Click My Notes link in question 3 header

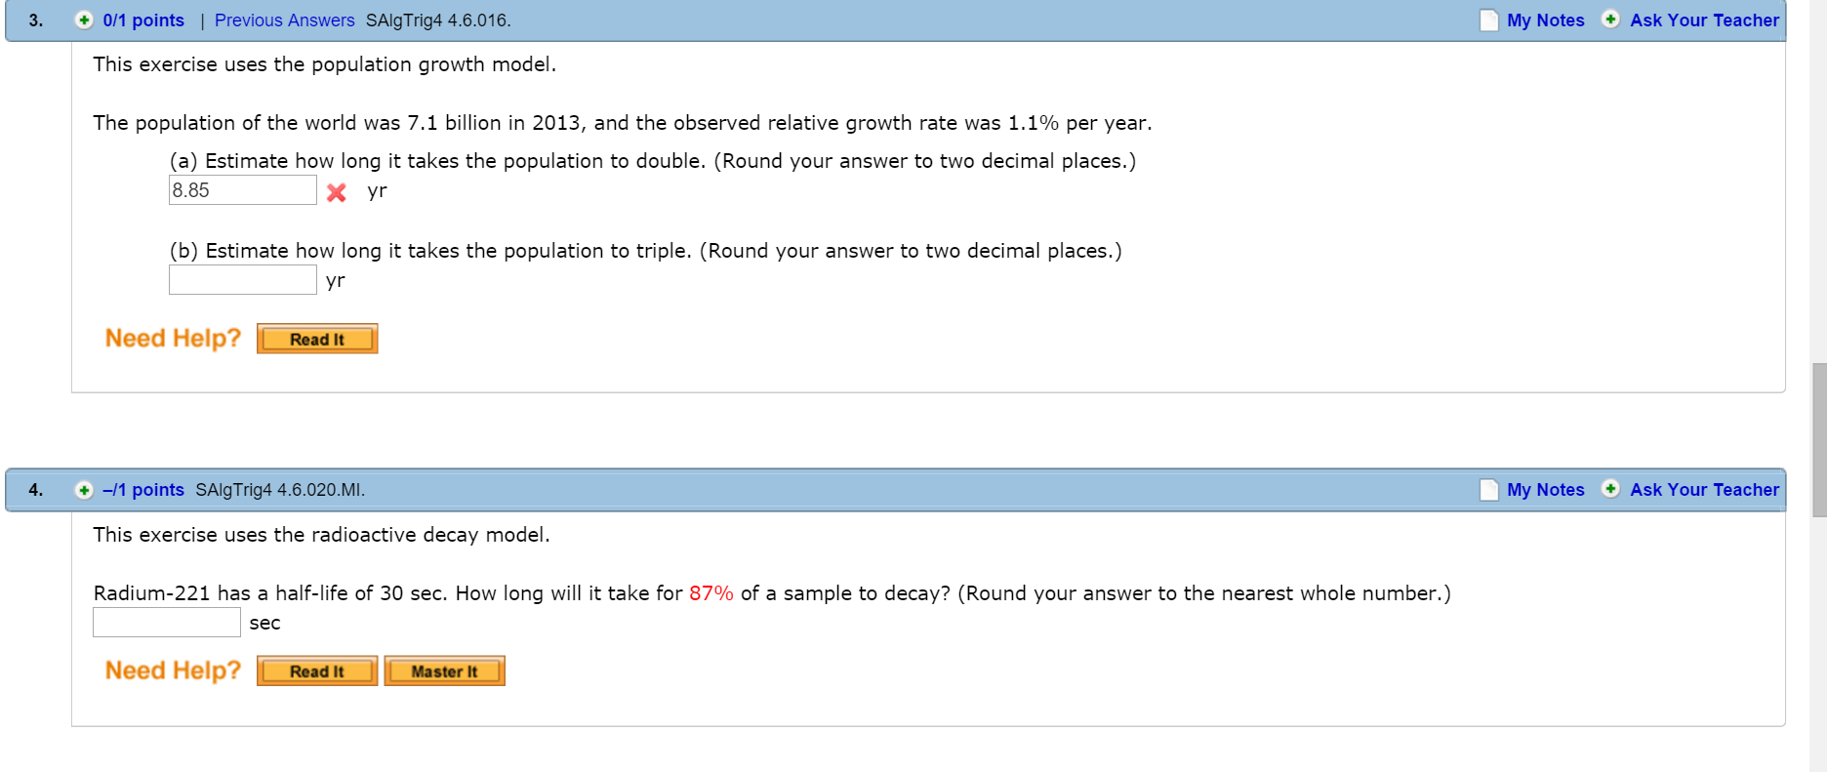click(x=1546, y=20)
